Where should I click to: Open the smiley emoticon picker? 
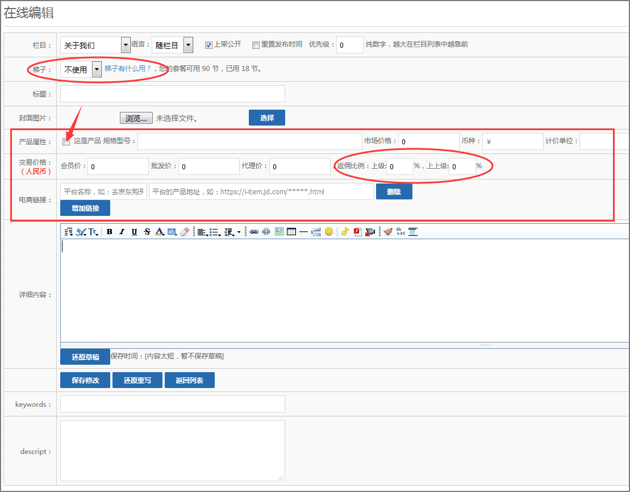click(x=329, y=232)
